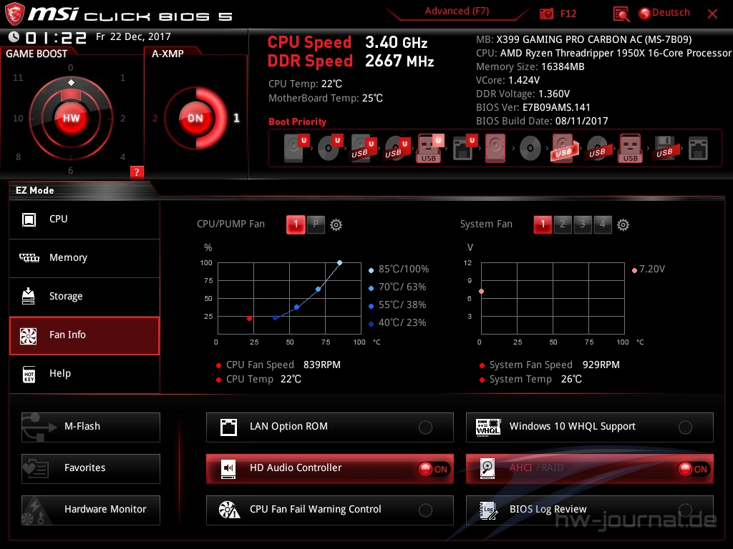This screenshot has height=549, width=733.
Task: Select System Fan 4
Action: (x=603, y=224)
